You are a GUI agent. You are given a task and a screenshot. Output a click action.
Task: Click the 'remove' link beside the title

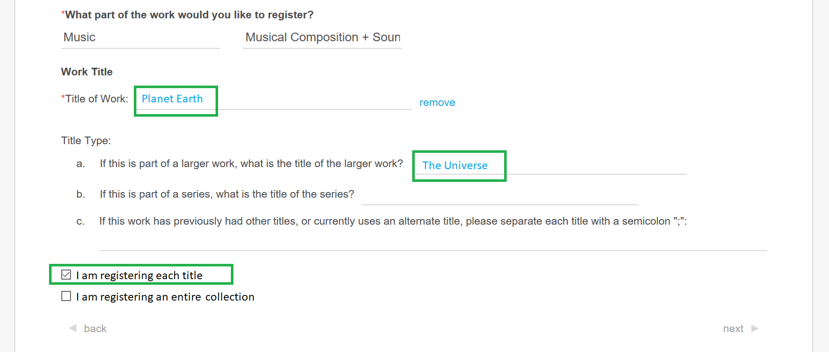tap(437, 102)
